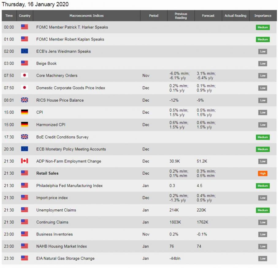The image size is (278, 268).
Task: Click Japan flag next to Core Machinery Orders
Action: point(25,76)
